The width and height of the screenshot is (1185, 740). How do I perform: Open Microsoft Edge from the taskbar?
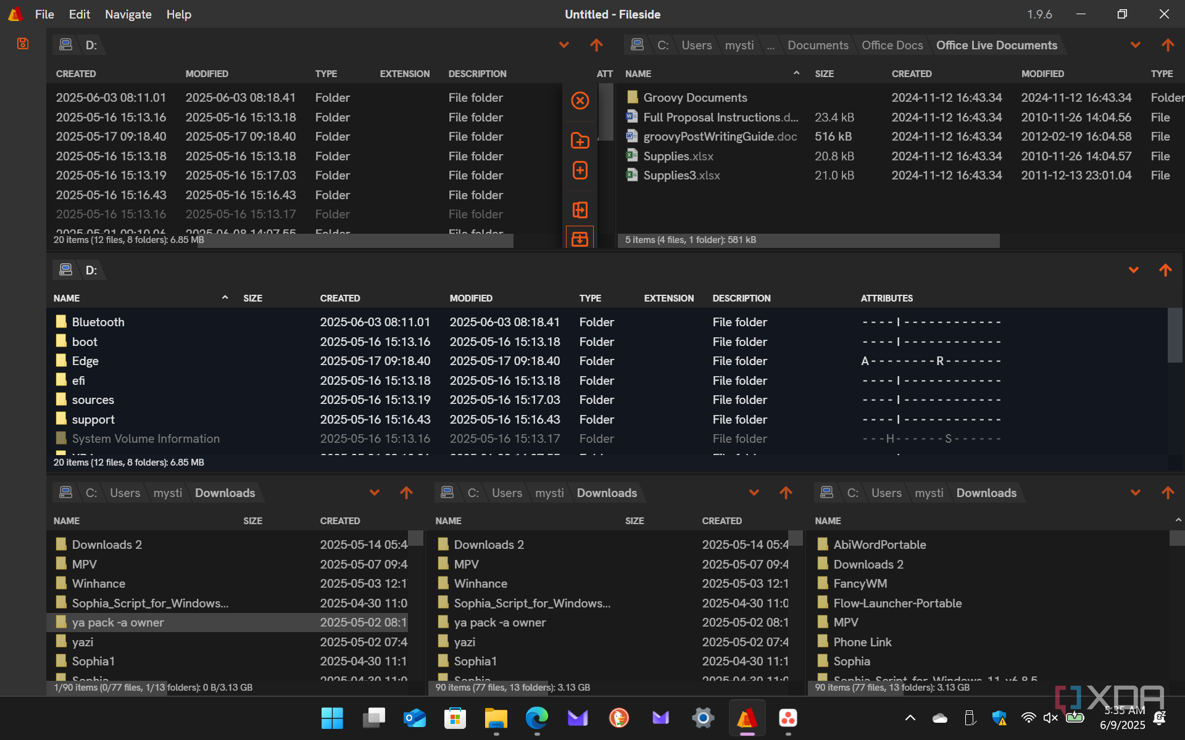(537, 718)
